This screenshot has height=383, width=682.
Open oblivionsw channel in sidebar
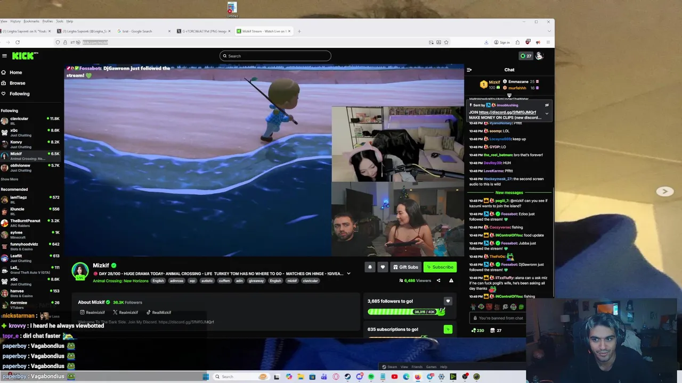click(30, 168)
